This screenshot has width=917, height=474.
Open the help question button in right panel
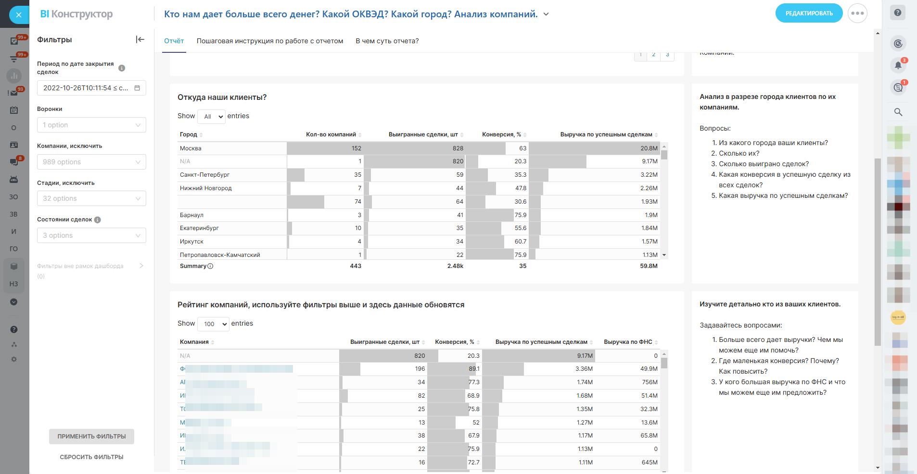pos(898,13)
